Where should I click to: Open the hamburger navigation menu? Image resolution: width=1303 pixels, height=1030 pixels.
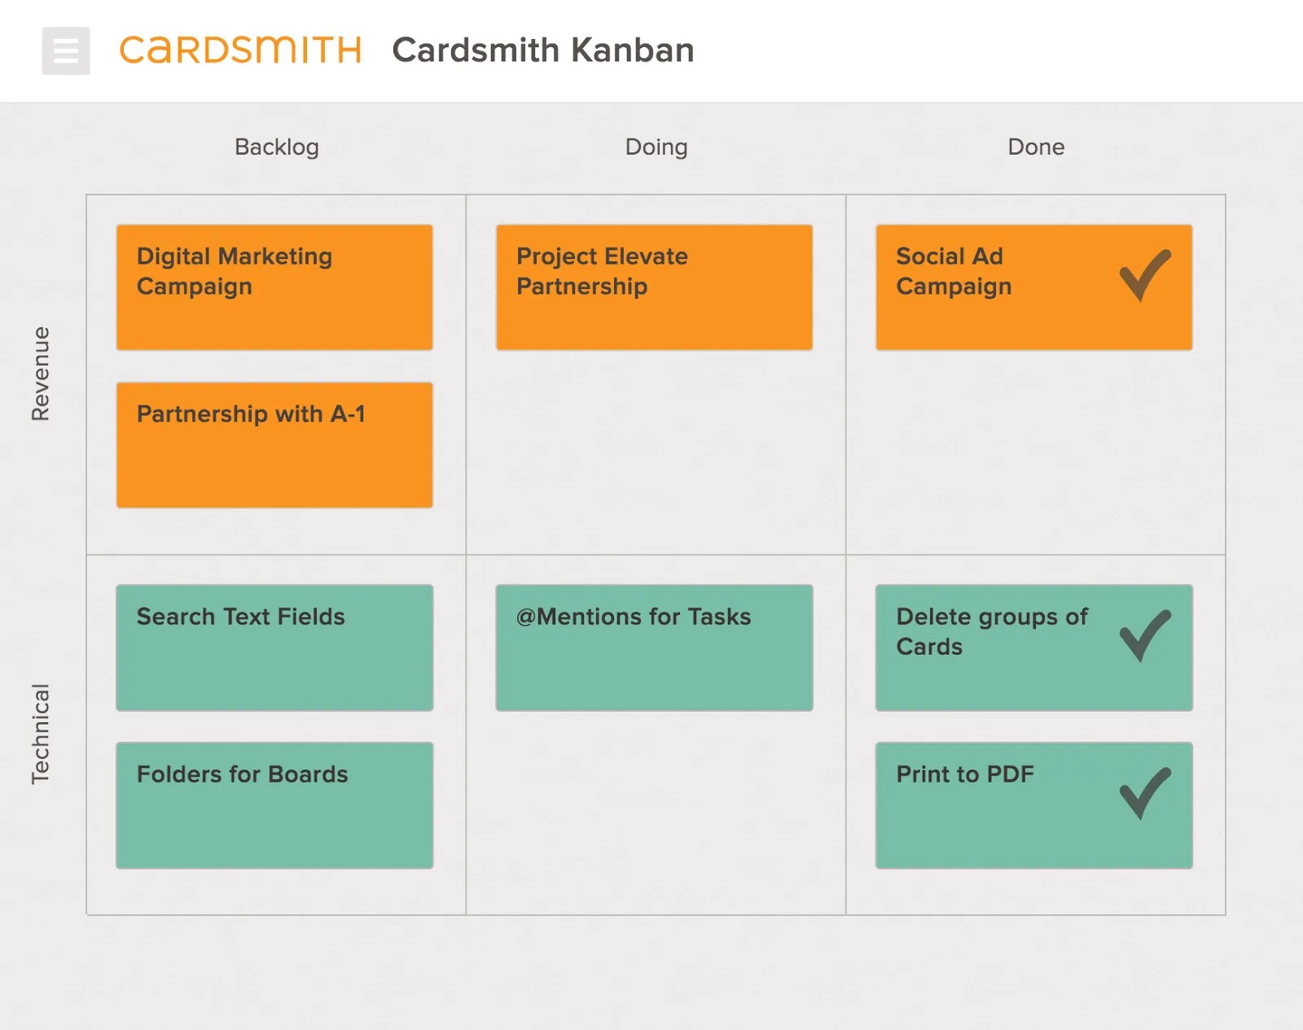pyautogui.click(x=65, y=50)
